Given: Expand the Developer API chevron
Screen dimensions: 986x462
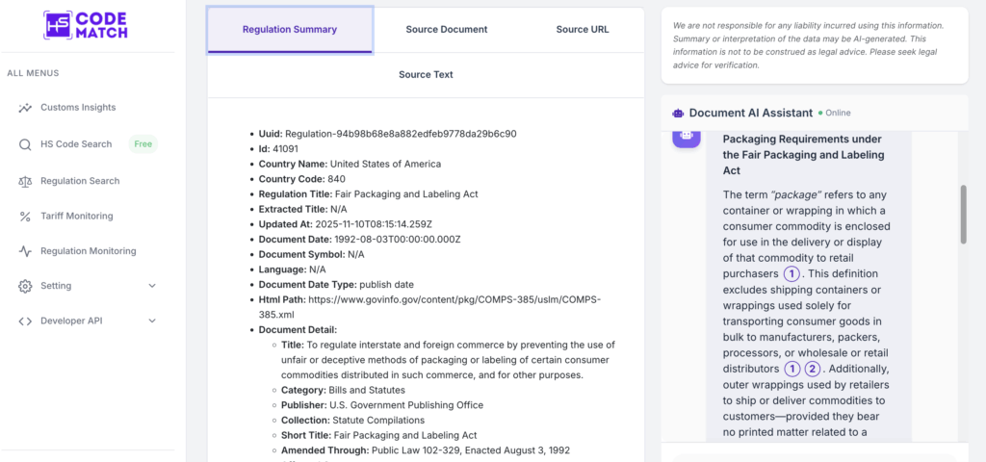Looking at the screenshot, I should point(152,321).
